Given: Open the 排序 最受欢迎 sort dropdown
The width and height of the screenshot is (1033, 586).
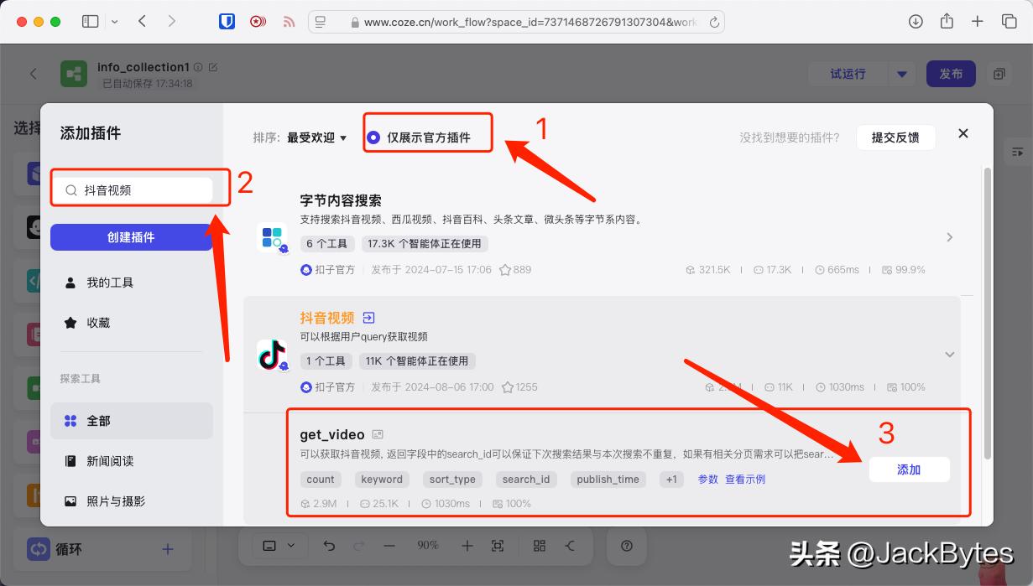Looking at the screenshot, I should (x=316, y=137).
